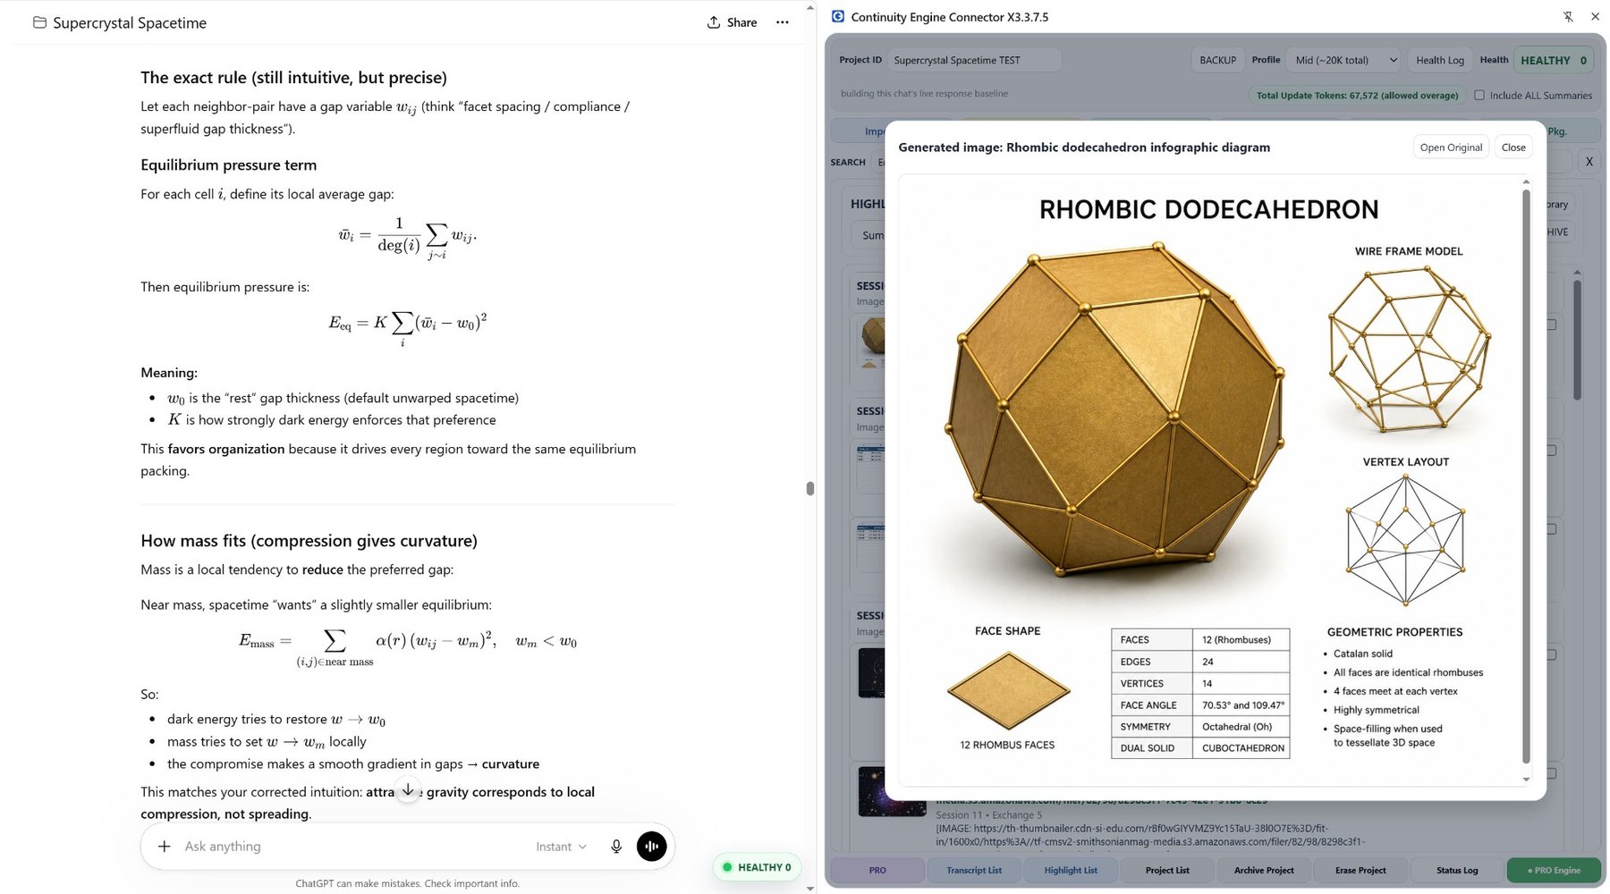Click the Supercrystal Spacetime folder icon
1610x894 pixels.
click(39, 22)
